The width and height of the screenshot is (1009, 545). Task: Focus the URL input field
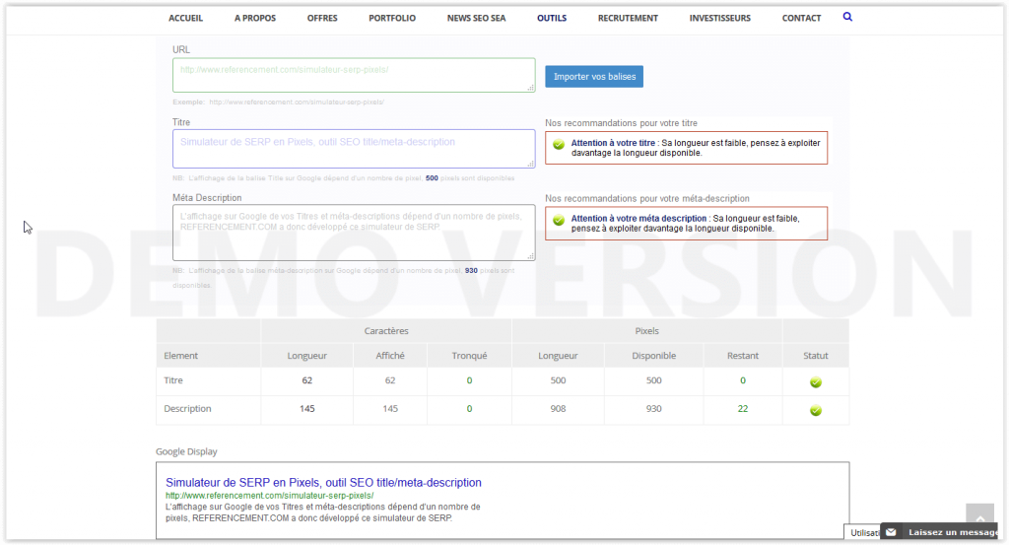pyautogui.click(x=353, y=75)
